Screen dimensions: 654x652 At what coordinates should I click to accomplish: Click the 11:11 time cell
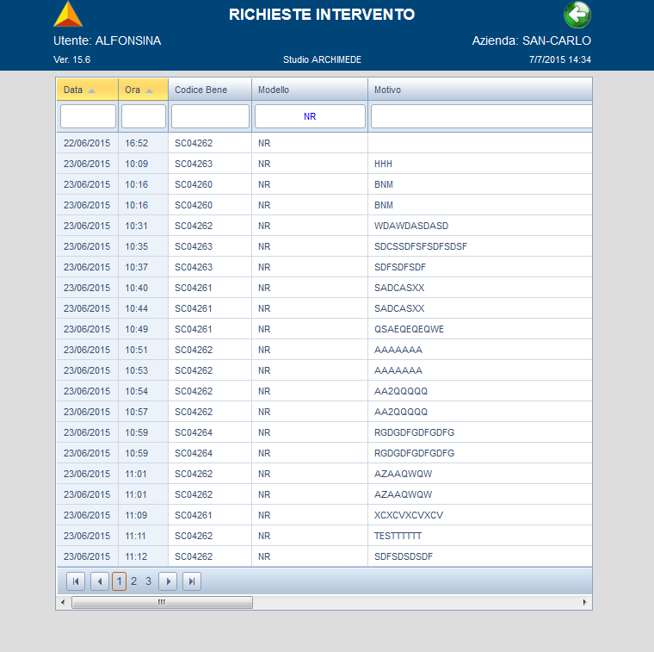coord(143,536)
